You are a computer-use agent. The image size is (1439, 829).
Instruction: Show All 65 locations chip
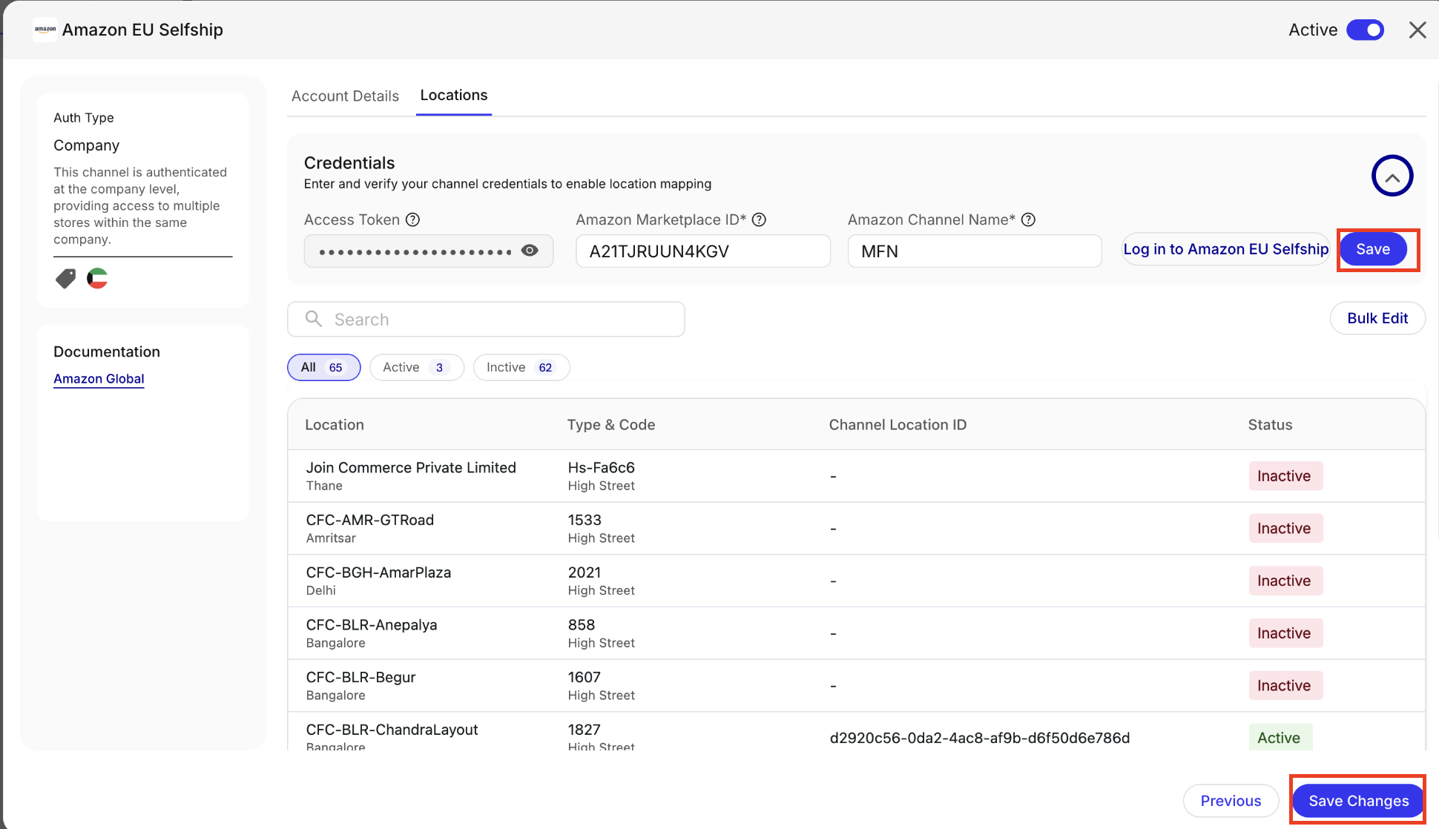pos(323,367)
